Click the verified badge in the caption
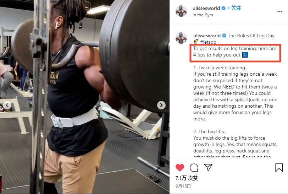 224,36
